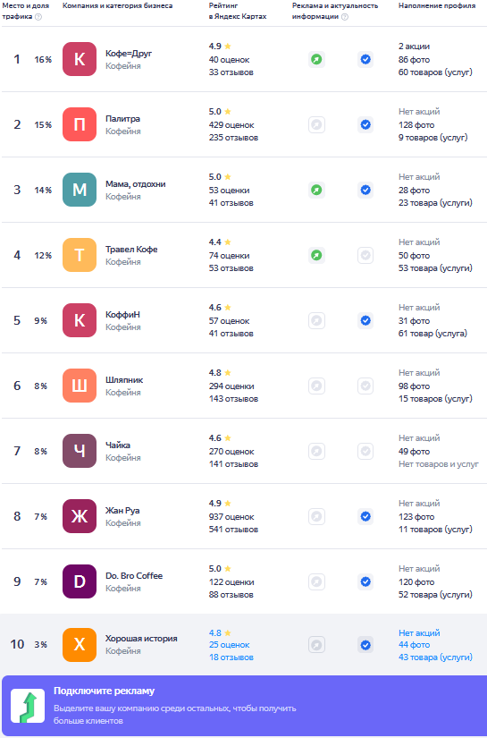487x738 pixels.
Task: Click the gray verification mark for Чайка
Action: tap(365, 452)
